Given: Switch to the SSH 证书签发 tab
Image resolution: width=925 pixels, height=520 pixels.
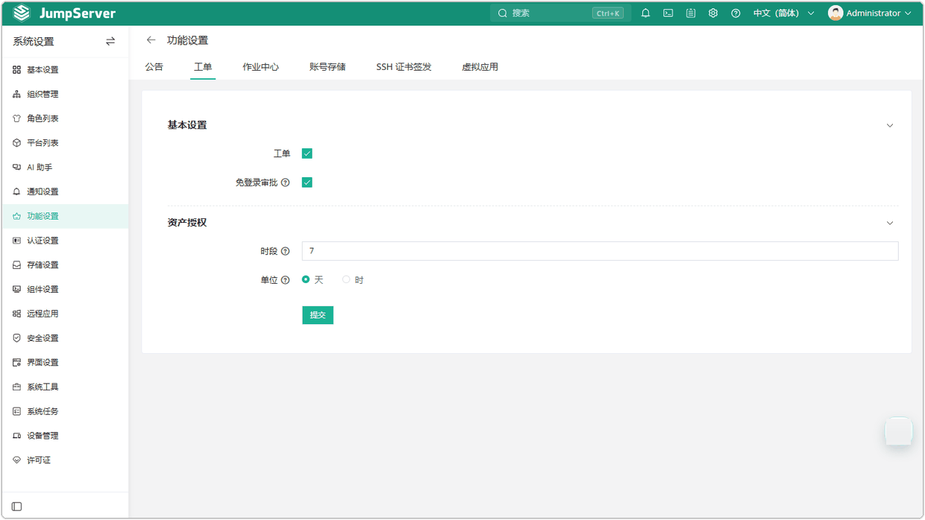Looking at the screenshot, I should [x=404, y=67].
